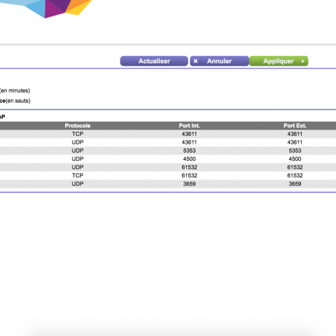
Task: Click the X icon on Annuler
Action: (196, 61)
